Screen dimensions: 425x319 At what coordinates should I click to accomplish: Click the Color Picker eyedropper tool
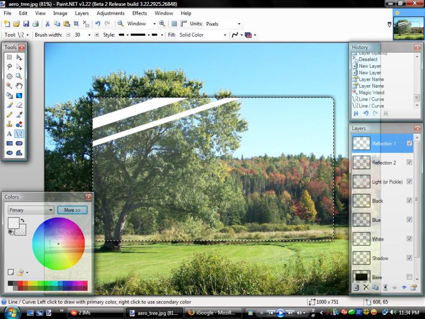[x=19, y=114]
